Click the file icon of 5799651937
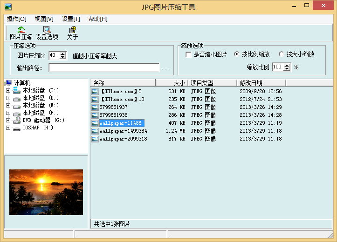Screen dimensions: 337x242 (x=95, y=108)
